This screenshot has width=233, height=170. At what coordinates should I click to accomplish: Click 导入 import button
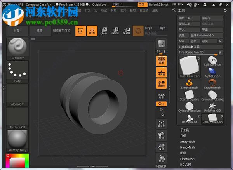coord(189,29)
